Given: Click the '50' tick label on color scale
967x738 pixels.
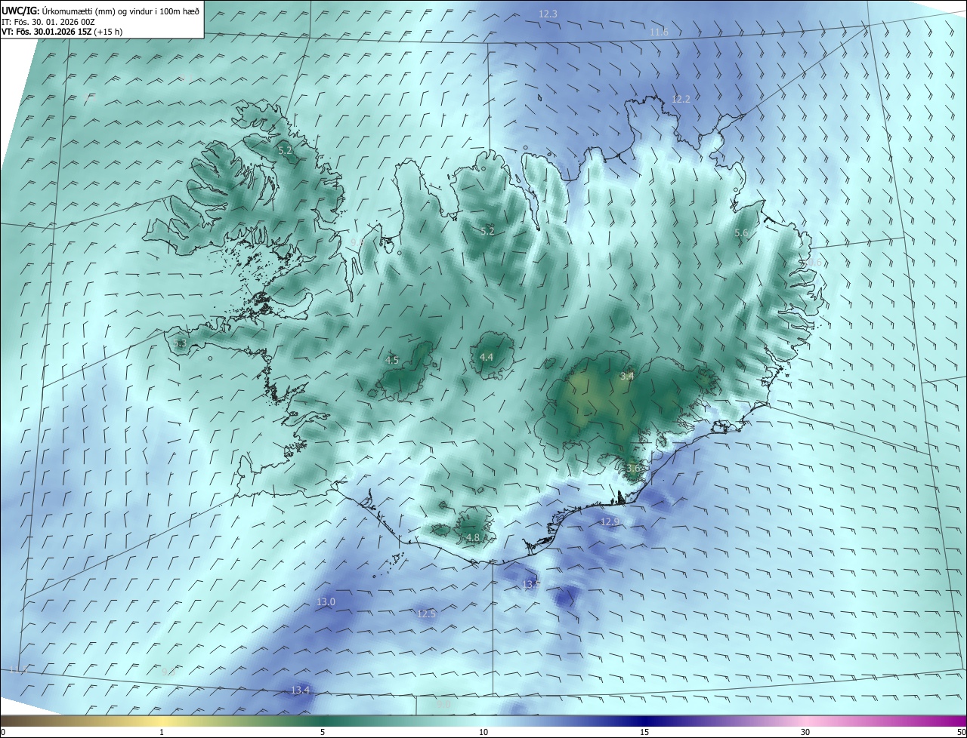Looking at the screenshot, I should [x=961, y=733].
